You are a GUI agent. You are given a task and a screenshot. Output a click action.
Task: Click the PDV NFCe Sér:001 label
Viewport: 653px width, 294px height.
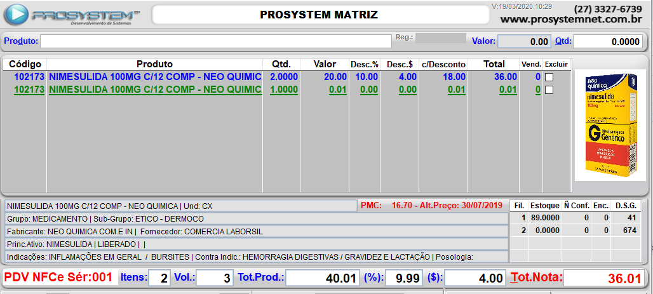(57, 277)
